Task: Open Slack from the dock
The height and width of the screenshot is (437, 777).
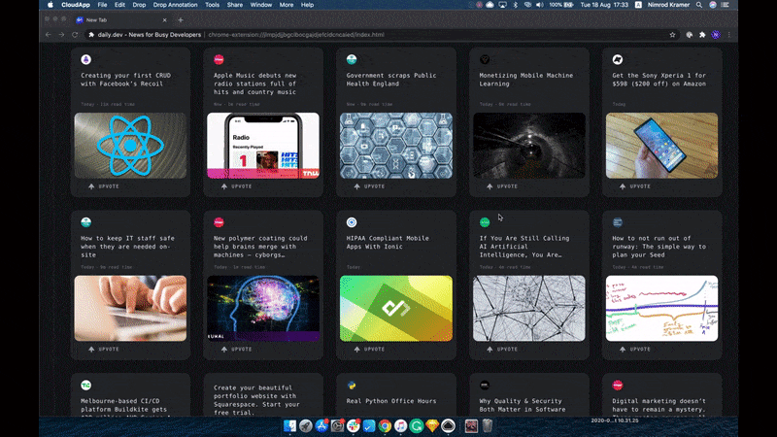Action: coord(354,425)
